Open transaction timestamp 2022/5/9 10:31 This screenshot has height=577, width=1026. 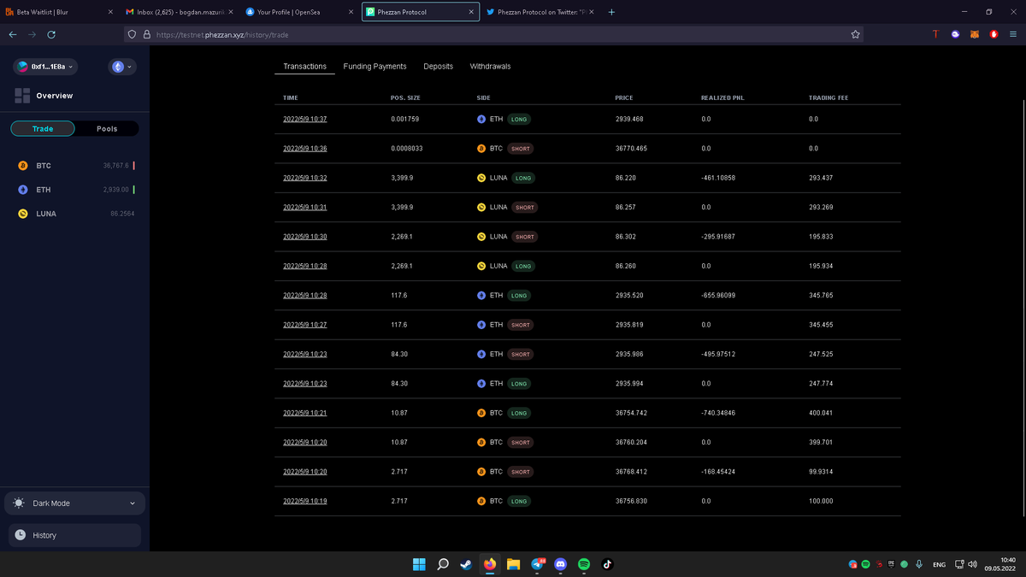[305, 207]
